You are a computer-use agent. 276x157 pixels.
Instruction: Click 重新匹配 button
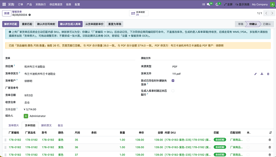click(x=27, y=24)
